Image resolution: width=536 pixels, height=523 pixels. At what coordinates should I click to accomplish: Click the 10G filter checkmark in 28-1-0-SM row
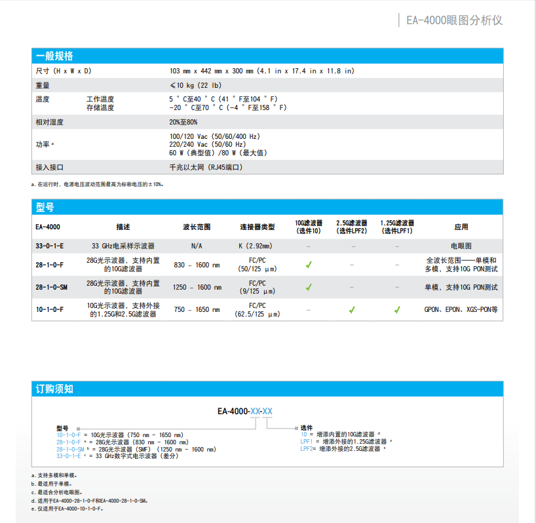(x=309, y=287)
